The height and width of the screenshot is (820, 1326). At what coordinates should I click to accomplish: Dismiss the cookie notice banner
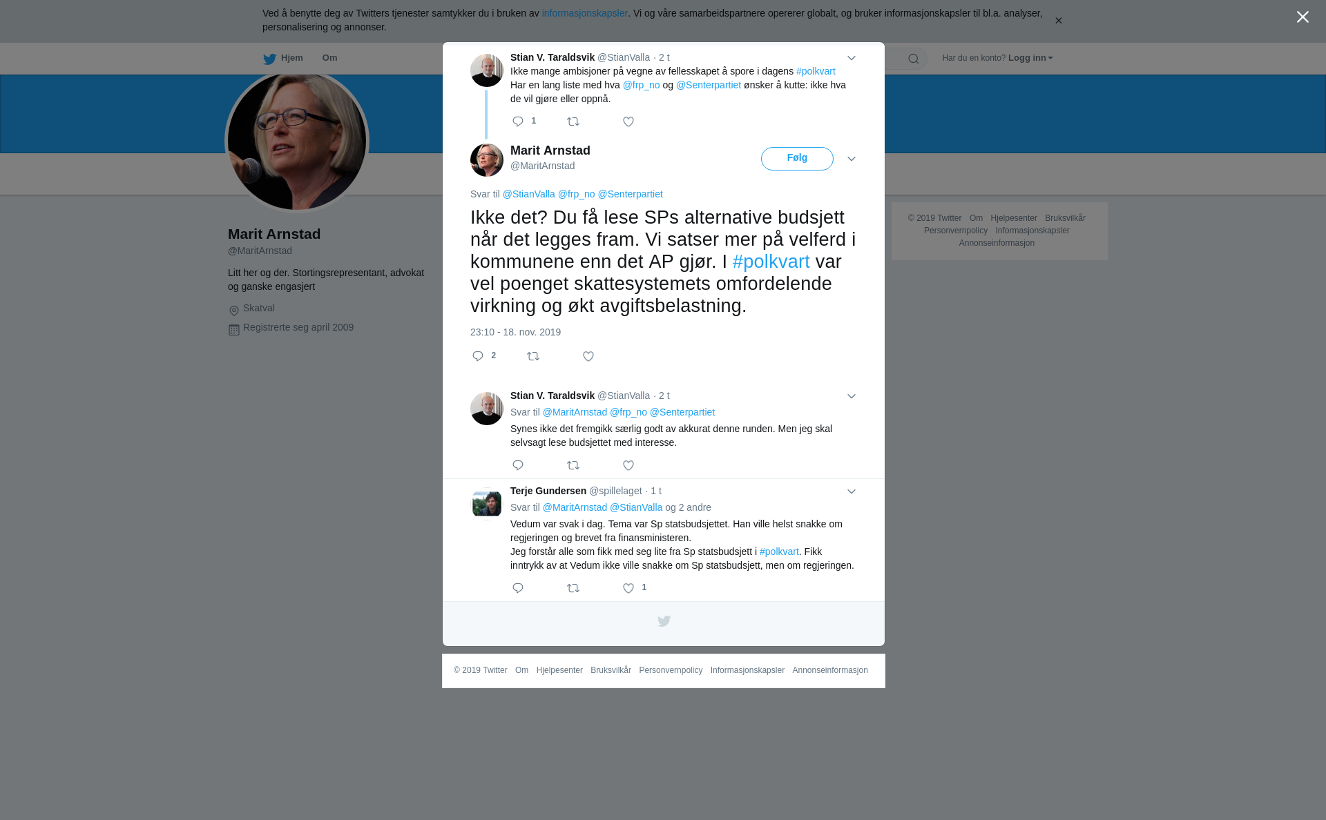[x=1058, y=21]
